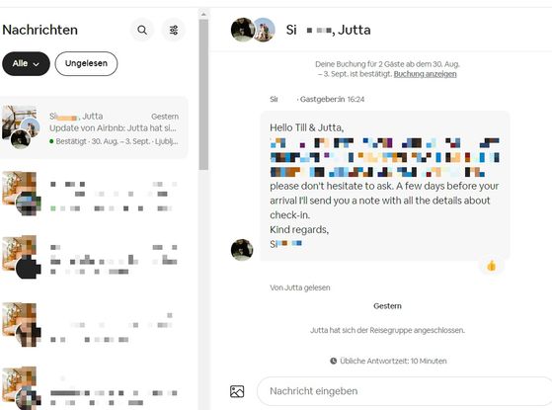Toggle the Ungelesen filter
This screenshot has width=552, height=410.
pyautogui.click(x=86, y=64)
